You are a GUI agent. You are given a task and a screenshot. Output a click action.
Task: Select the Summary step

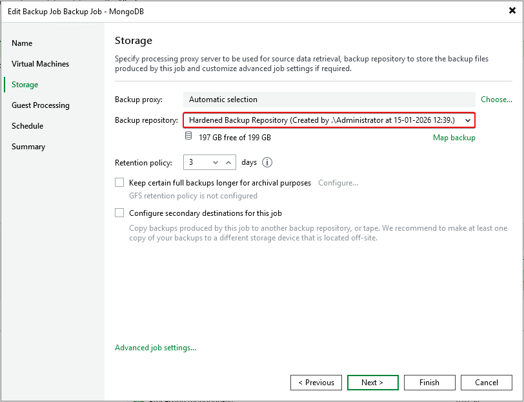pyautogui.click(x=28, y=147)
